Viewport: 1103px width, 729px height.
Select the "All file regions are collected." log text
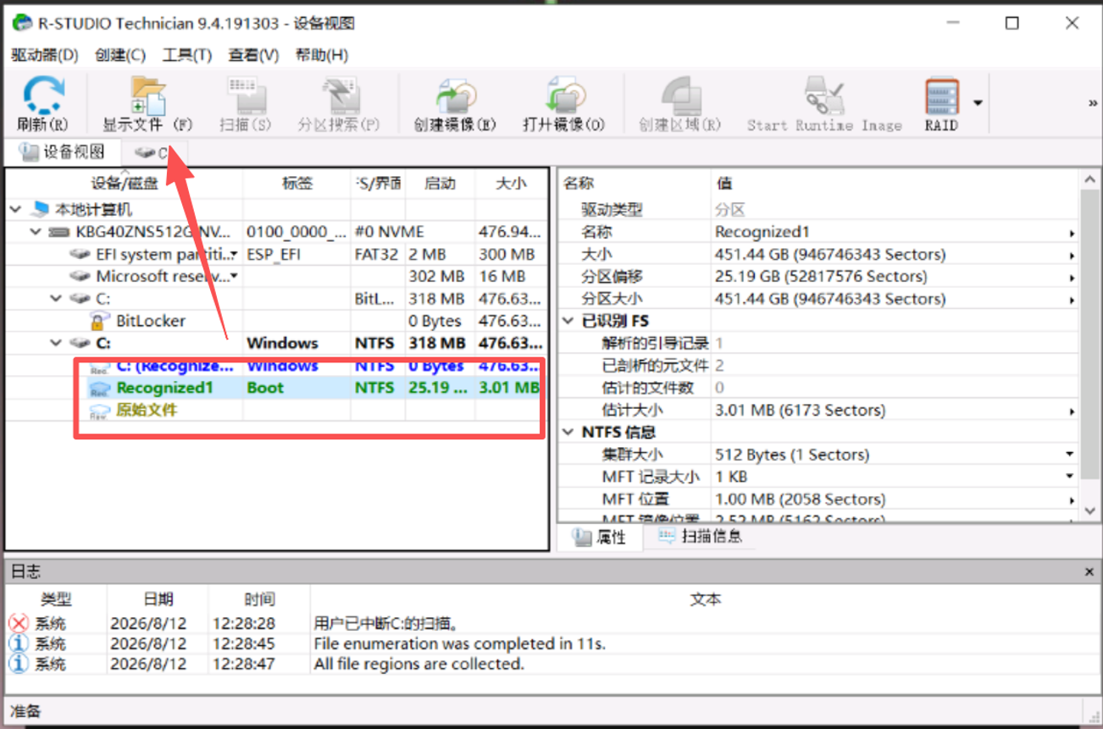pyautogui.click(x=418, y=664)
